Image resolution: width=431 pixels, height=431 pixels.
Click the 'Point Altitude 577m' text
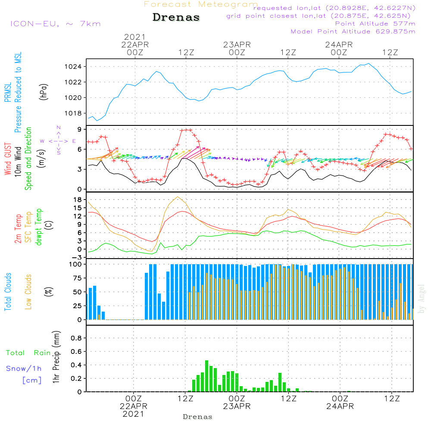coord(375,24)
